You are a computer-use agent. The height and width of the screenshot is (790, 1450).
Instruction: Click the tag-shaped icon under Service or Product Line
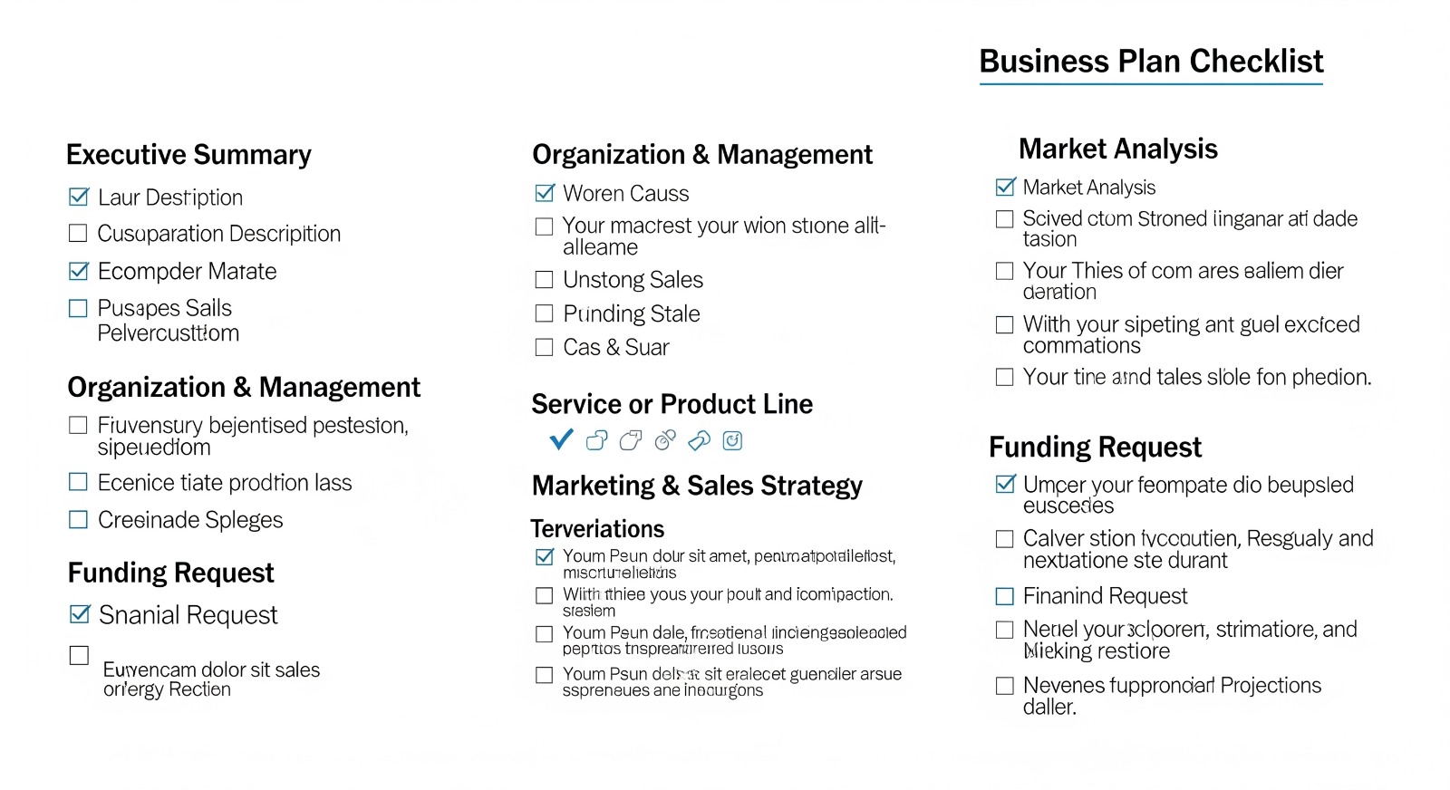[699, 440]
